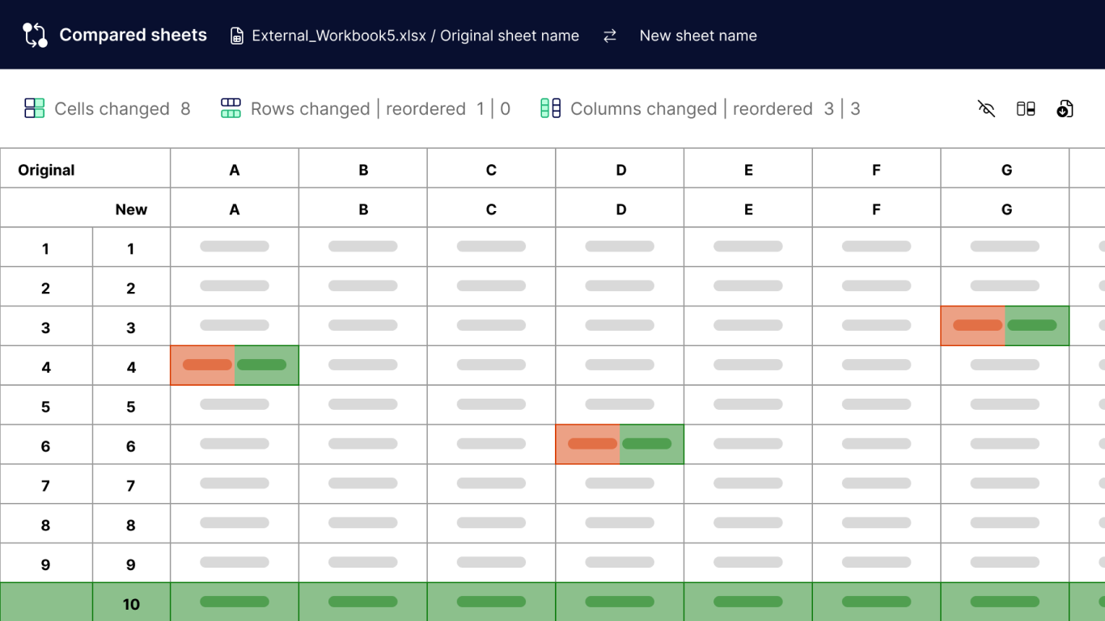Viewport: 1105px width, 621px height.
Task: Click the Rows changed icon
Action: pos(231,108)
